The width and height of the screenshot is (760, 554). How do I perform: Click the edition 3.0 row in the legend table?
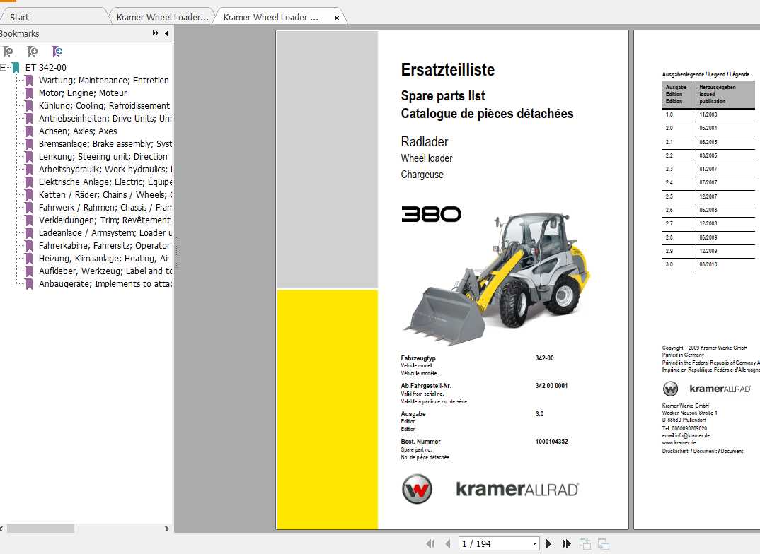(x=708, y=265)
